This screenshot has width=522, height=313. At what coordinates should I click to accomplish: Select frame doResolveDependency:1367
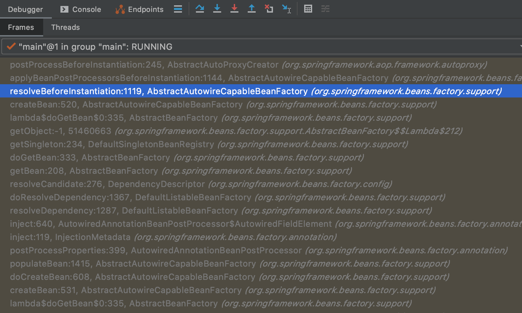point(261,197)
